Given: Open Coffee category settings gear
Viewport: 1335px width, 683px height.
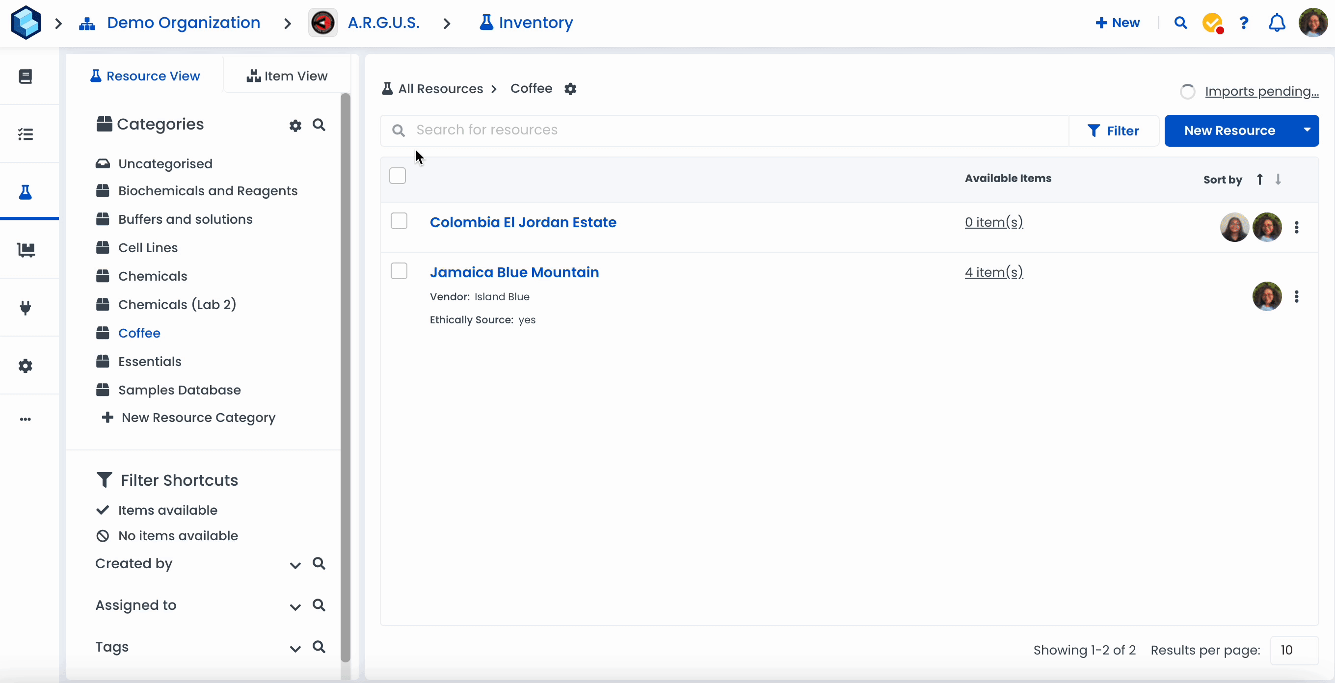Looking at the screenshot, I should 570,89.
